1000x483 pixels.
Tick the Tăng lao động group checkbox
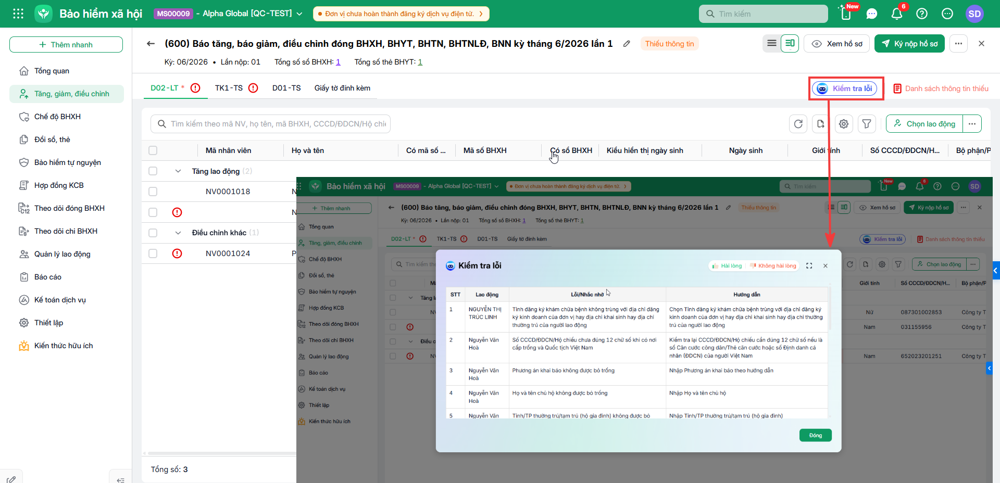point(153,171)
